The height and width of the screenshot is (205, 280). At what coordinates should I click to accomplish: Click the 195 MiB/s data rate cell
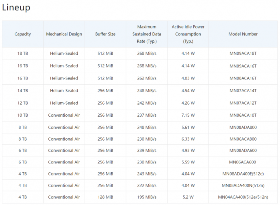tap(147, 197)
